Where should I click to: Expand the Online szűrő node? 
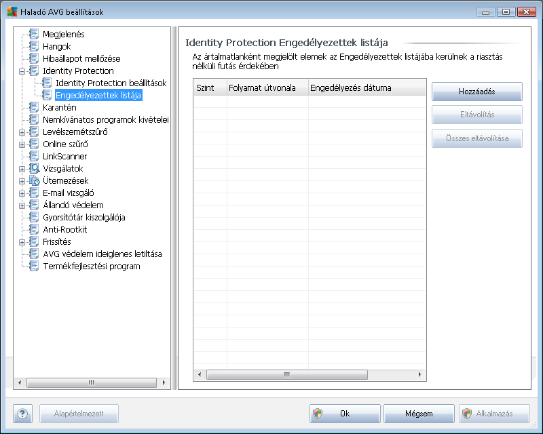tap(22, 144)
